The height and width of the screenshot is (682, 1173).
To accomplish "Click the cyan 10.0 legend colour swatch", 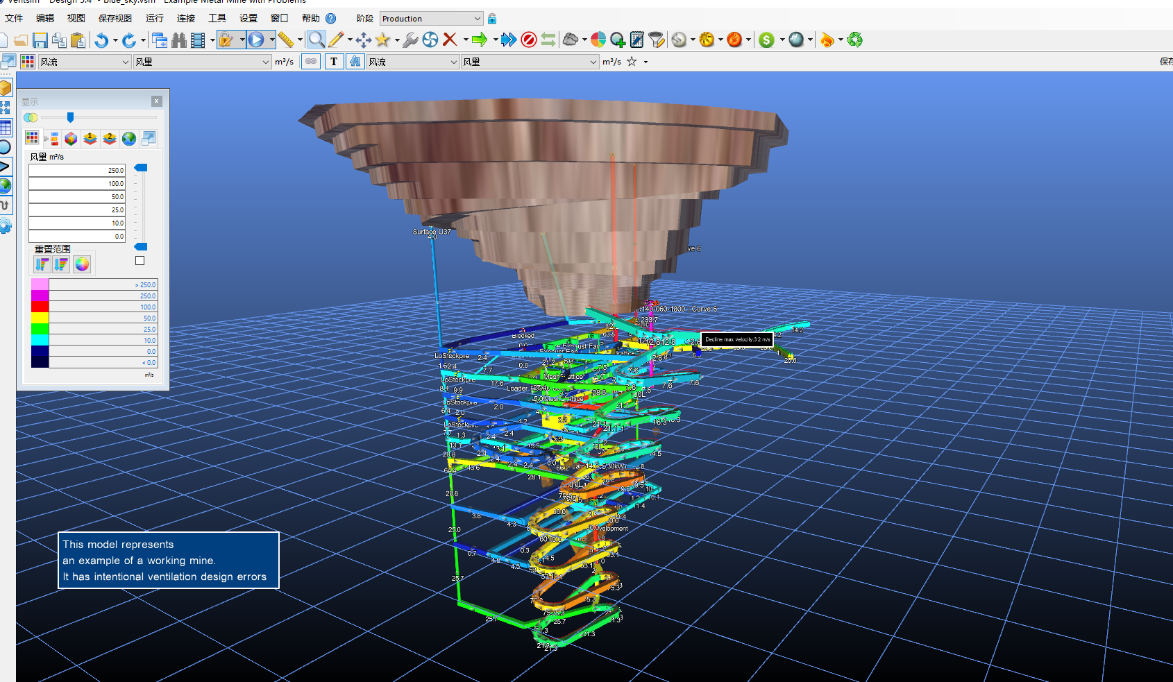I will 40,340.
